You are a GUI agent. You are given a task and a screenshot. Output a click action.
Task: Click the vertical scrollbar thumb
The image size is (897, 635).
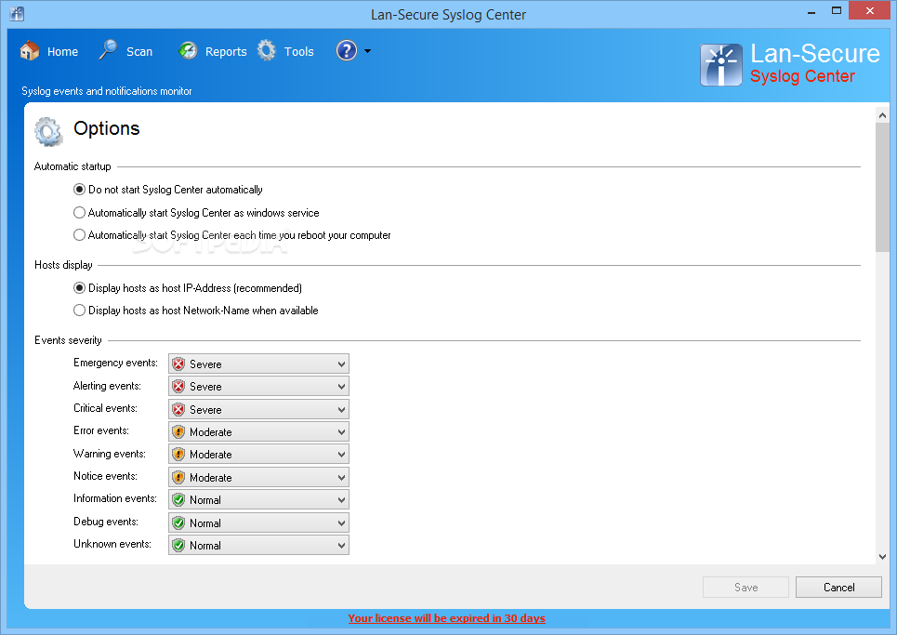coord(882,187)
